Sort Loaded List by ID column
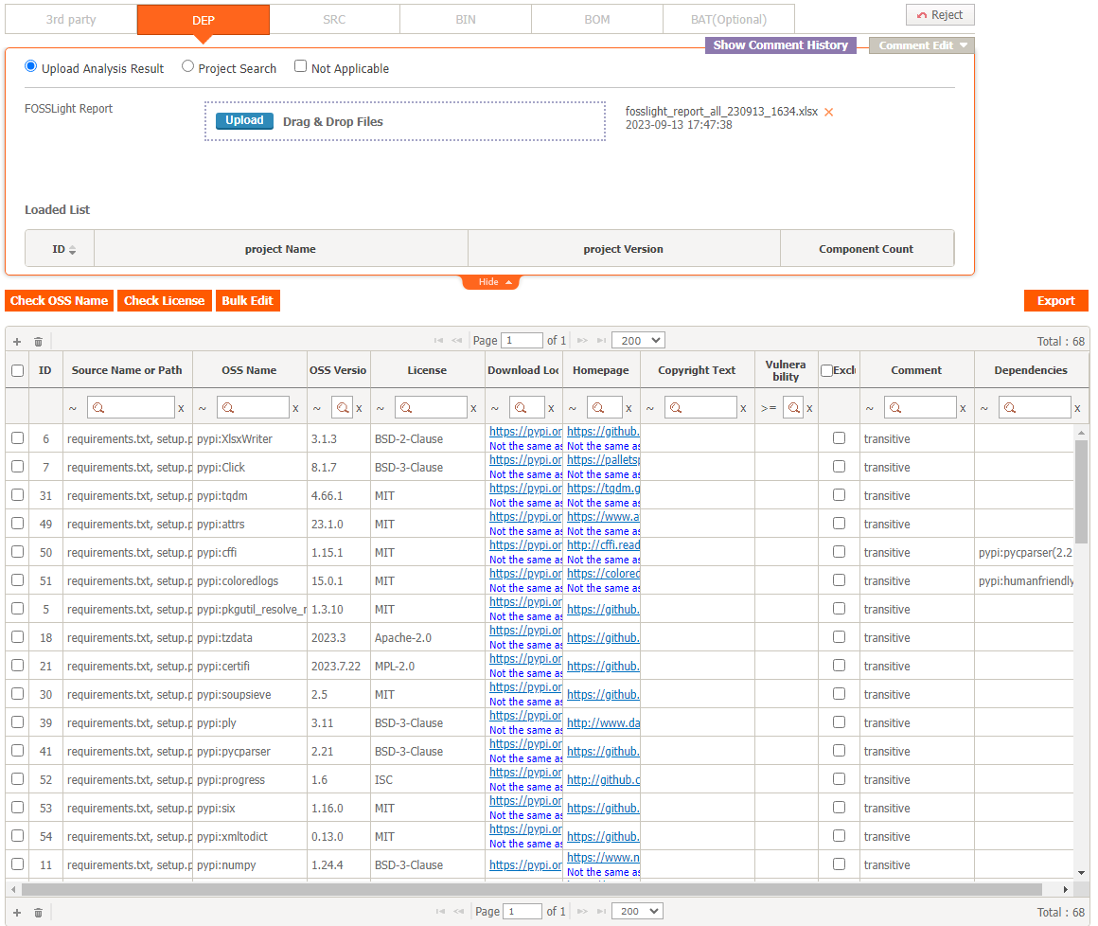Screen dimensions: 1098x926 60,249
